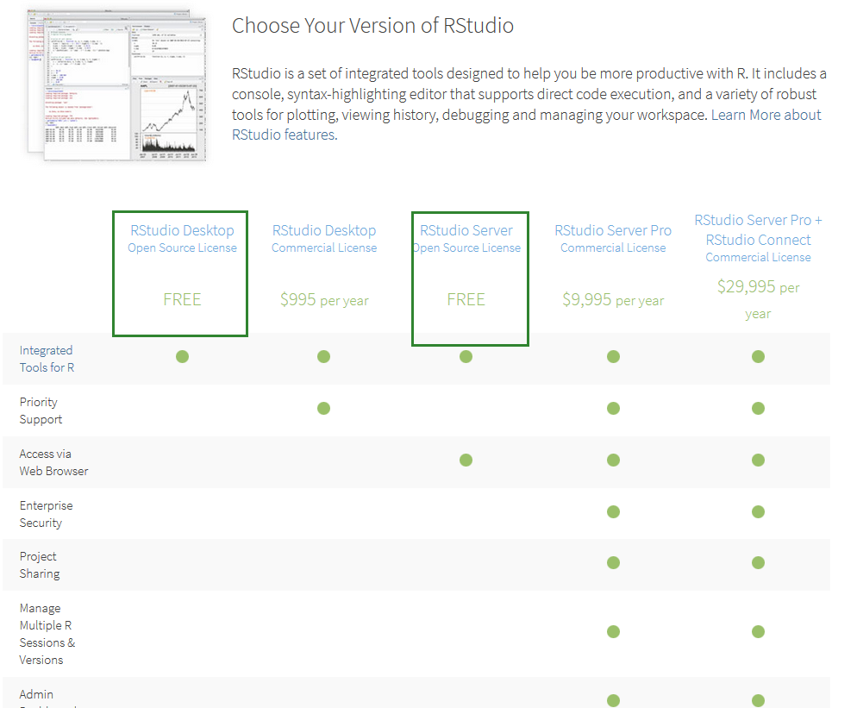
Task: Click Manage Multiple R Sessions dot for Server Pro
Action: point(613,631)
